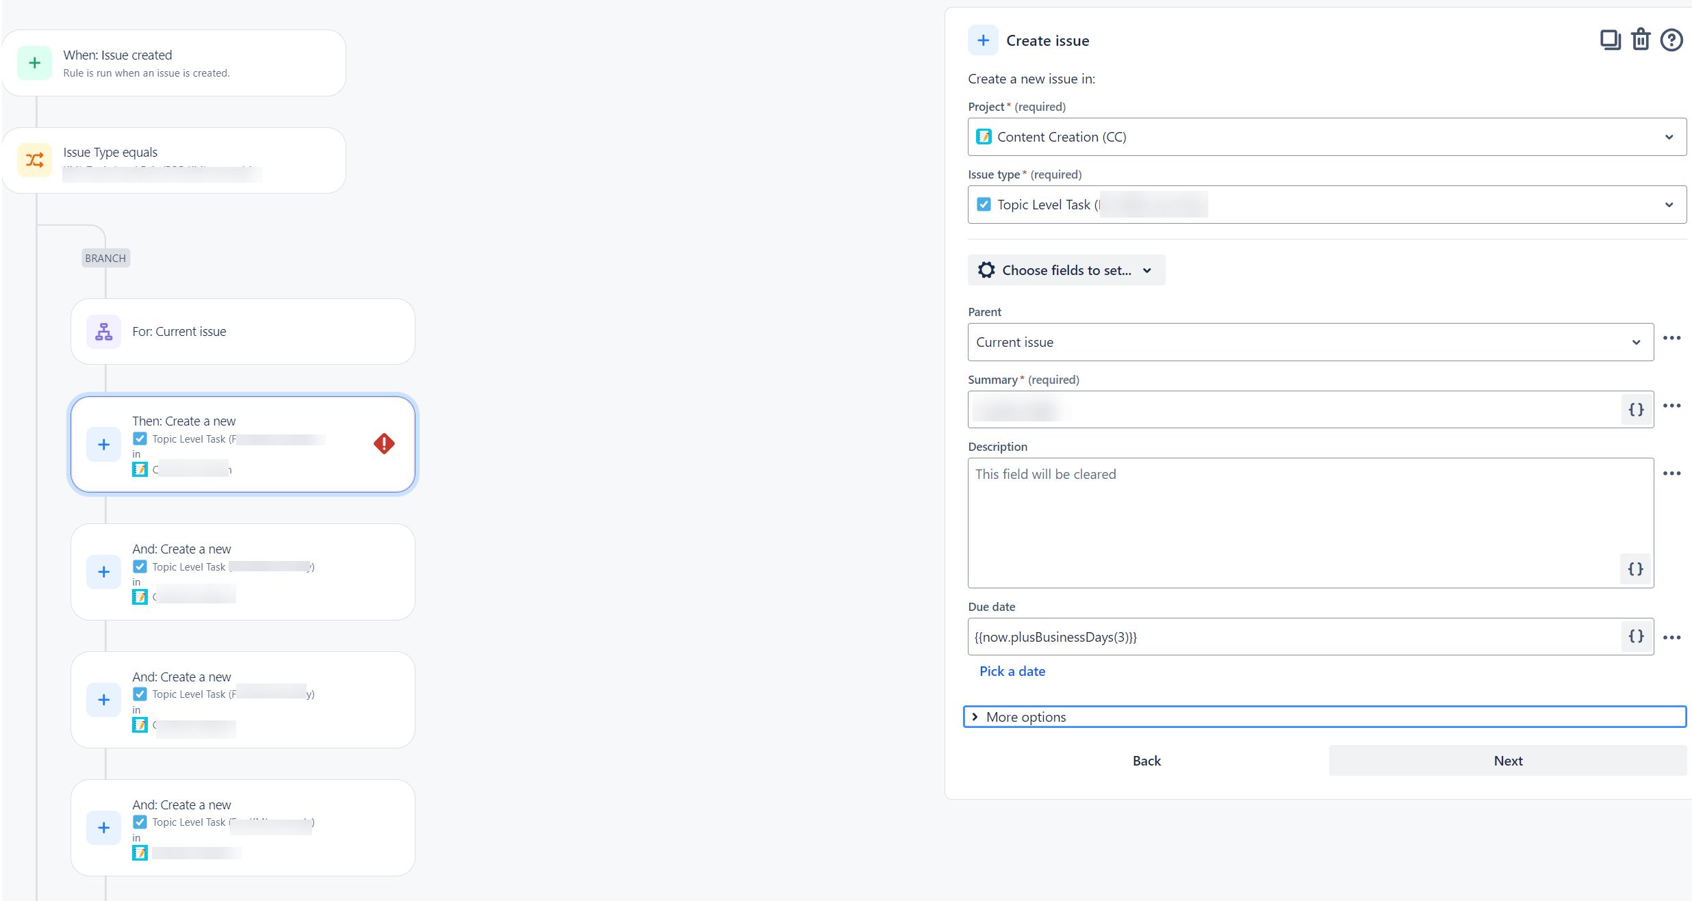Click the blue plus icon beside Create issue title
Image resolution: width=1692 pixels, height=901 pixels.
click(983, 40)
